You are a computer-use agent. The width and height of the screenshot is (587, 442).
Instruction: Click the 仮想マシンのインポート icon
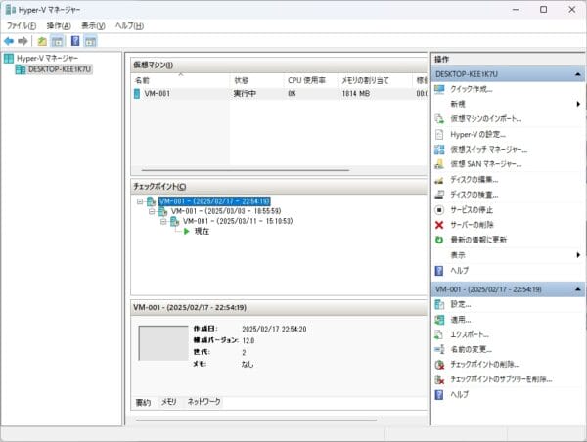[x=439, y=119]
